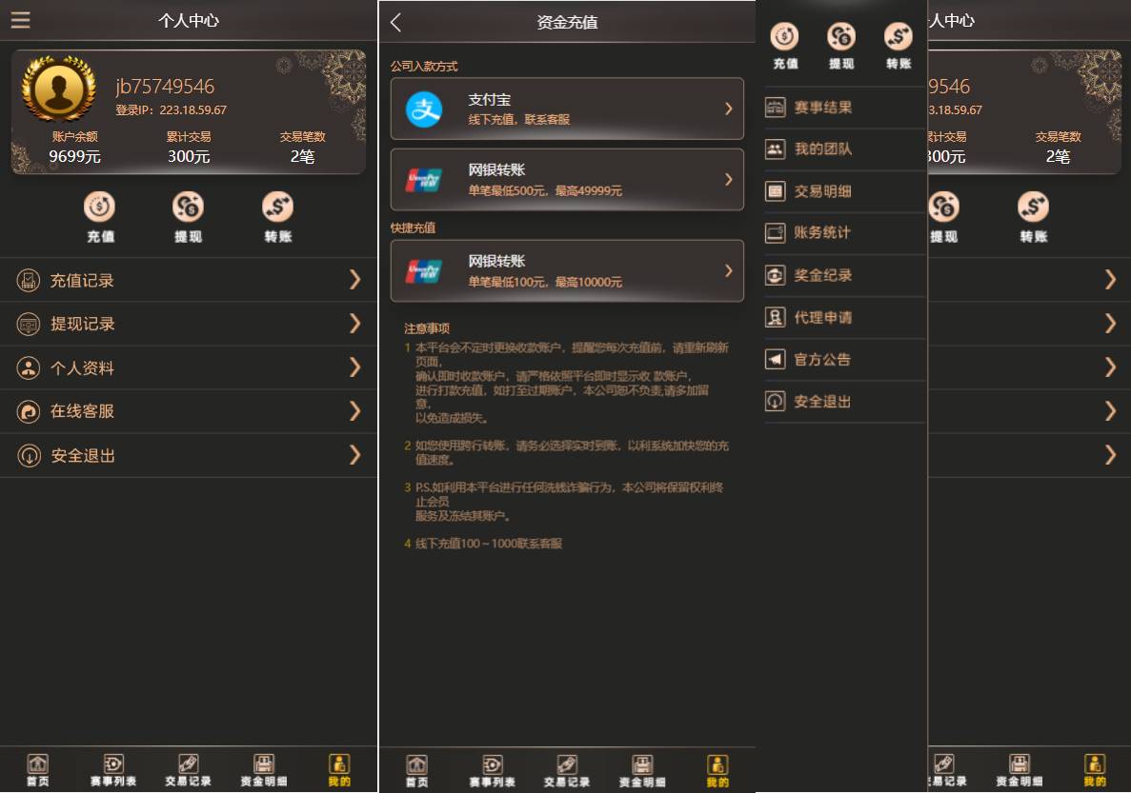This screenshot has width=1131, height=793.
Task: Go back from 资金充值 page
Action: click(395, 22)
